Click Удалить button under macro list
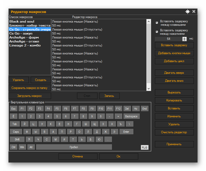 pyautogui.click(x=19, y=80)
